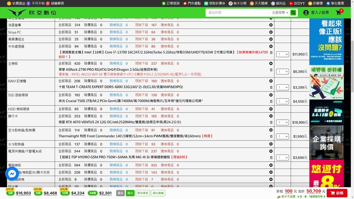The height and width of the screenshot is (199, 354).
Task: Expand the 中央處理器 row plus icon
Action: click(271, 46)
